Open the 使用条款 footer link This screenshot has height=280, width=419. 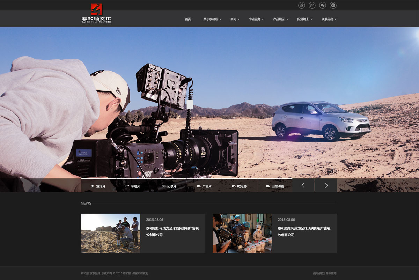coord(318,273)
